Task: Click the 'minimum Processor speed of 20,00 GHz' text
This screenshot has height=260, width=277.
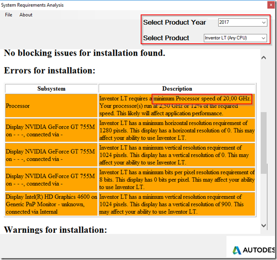Action: (x=202, y=98)
